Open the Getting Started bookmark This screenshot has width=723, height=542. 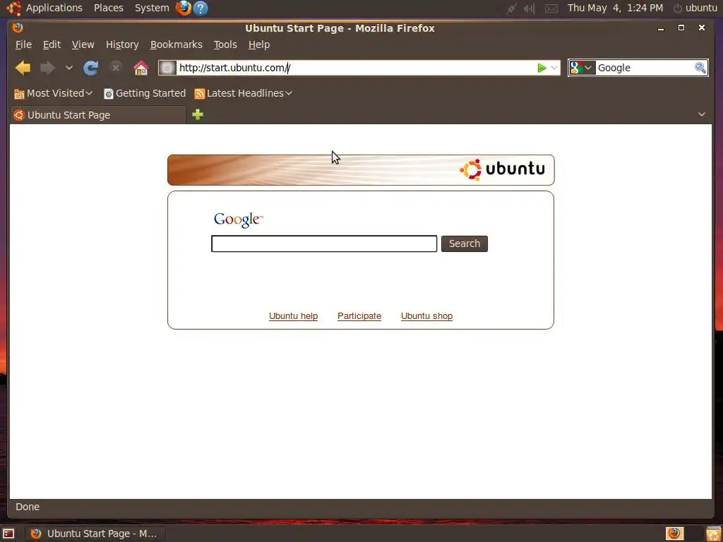(x=144, y=94)
